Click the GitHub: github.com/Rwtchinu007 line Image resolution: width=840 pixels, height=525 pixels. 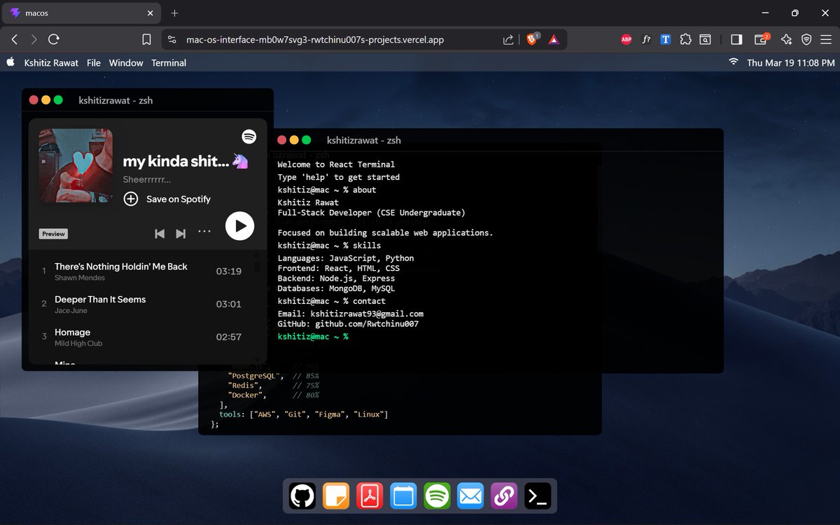(x=348, y=324)
